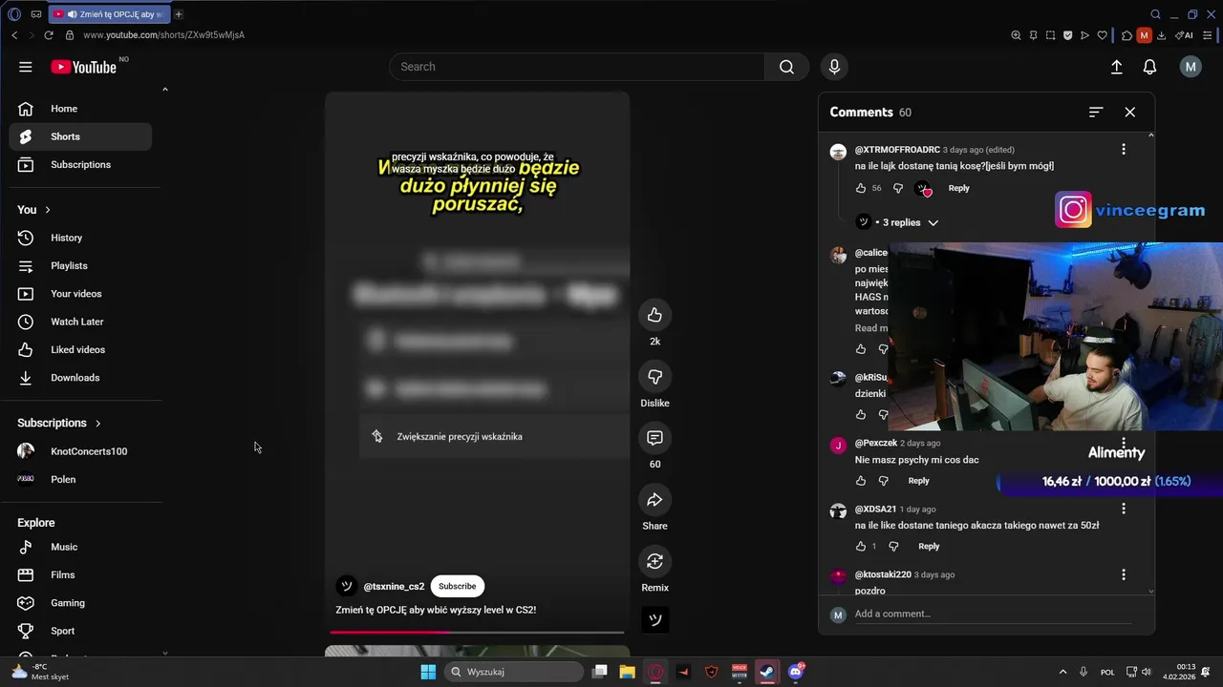Focus the Add a comment field
Image resolution: width=1223 pixels, height=687 pixels.
pyautogui.click(x=993, y=614)
